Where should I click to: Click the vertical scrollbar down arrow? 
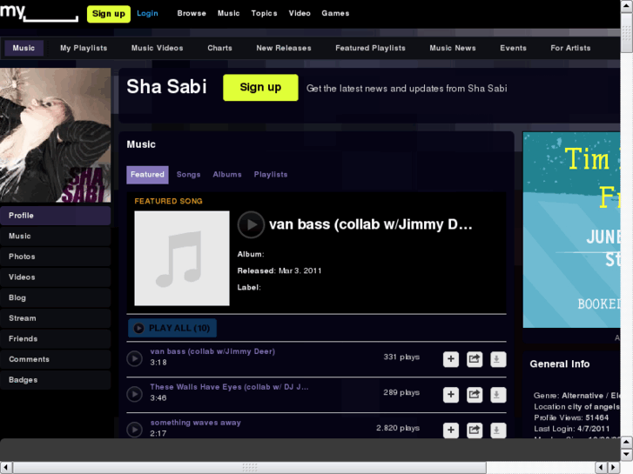626,454
